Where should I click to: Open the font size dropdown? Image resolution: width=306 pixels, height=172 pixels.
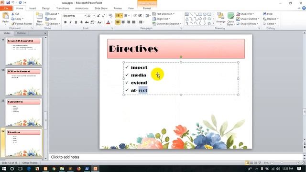click(x=94, y=16)
